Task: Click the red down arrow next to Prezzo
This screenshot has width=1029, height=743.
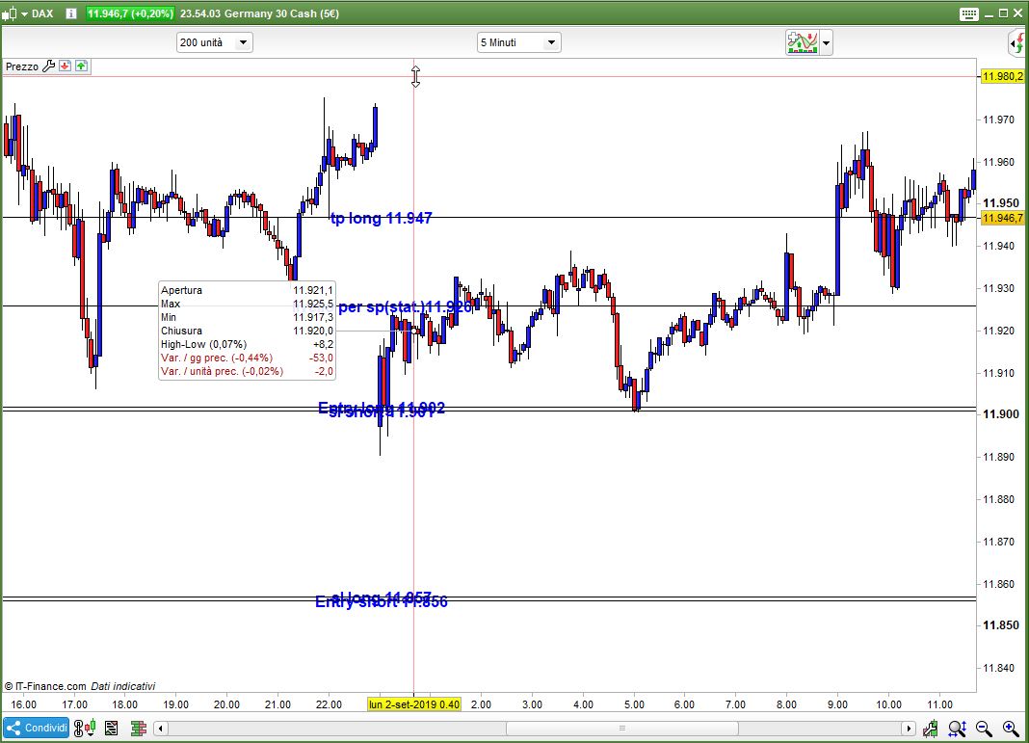Action: (x=65, y=66)
